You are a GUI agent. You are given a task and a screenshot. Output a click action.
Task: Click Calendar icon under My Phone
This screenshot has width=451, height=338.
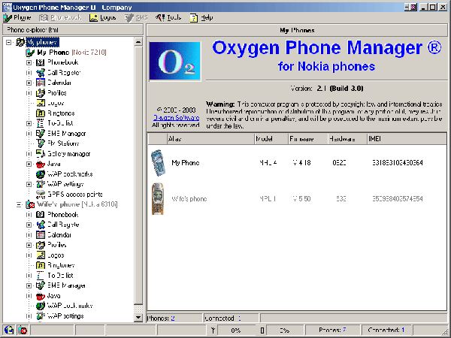point(41,83)
